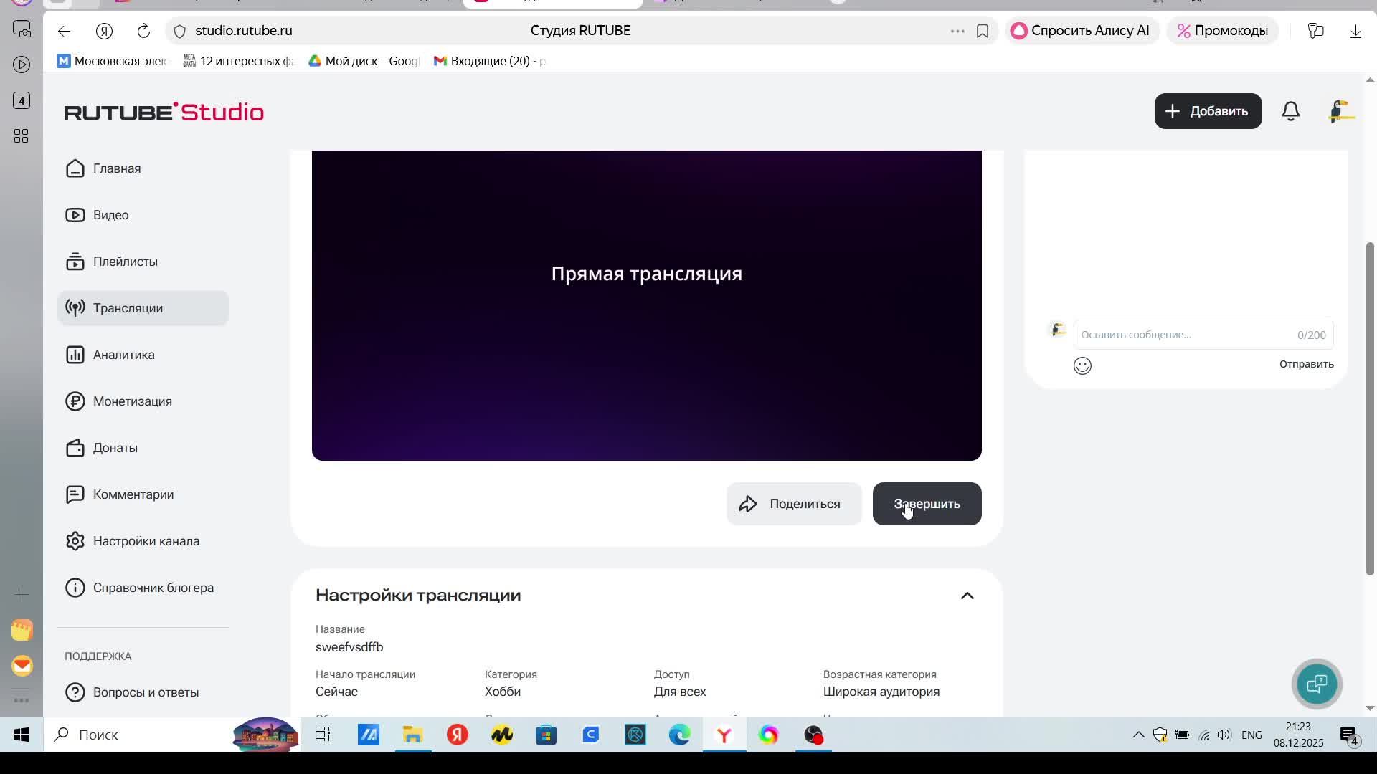Bookmark the page with the address bar icon
This screenshot has height=774, width=1377.
[x=983, y=31]
